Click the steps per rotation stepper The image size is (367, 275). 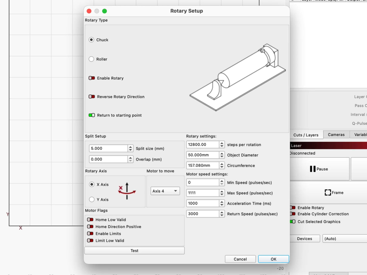222,144
